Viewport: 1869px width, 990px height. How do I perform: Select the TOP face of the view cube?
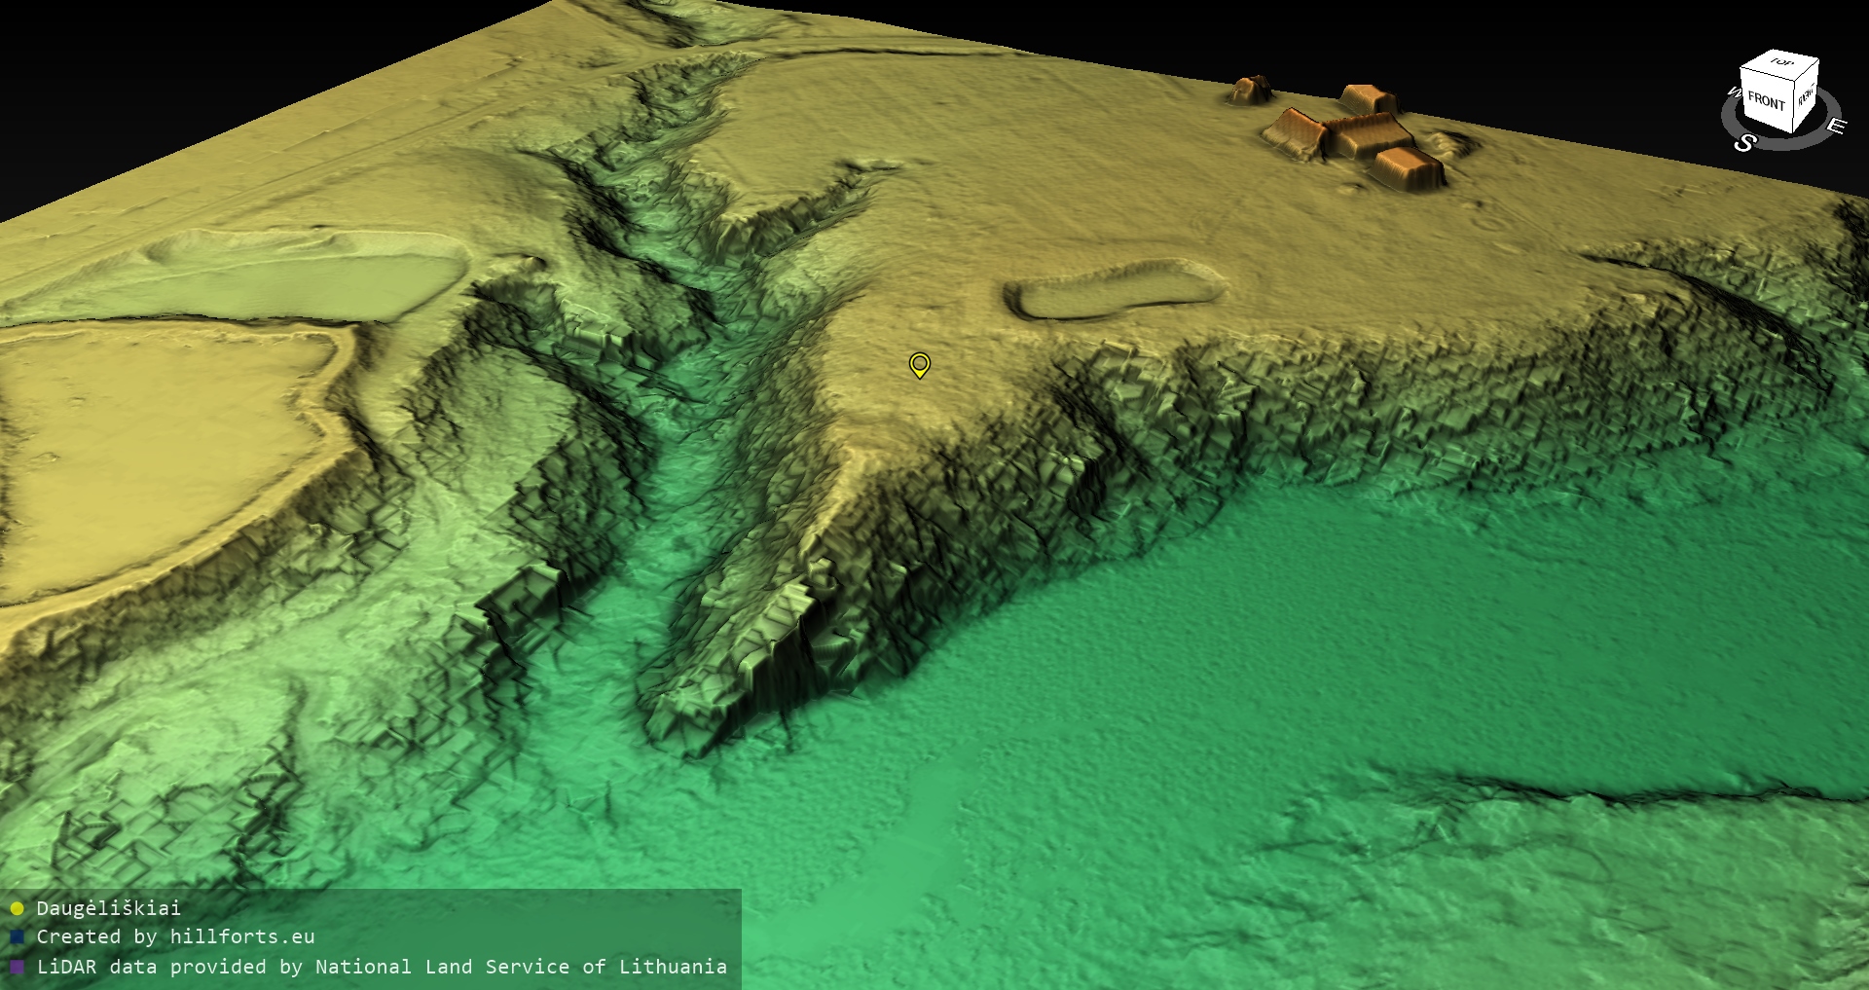(1781, 63)
